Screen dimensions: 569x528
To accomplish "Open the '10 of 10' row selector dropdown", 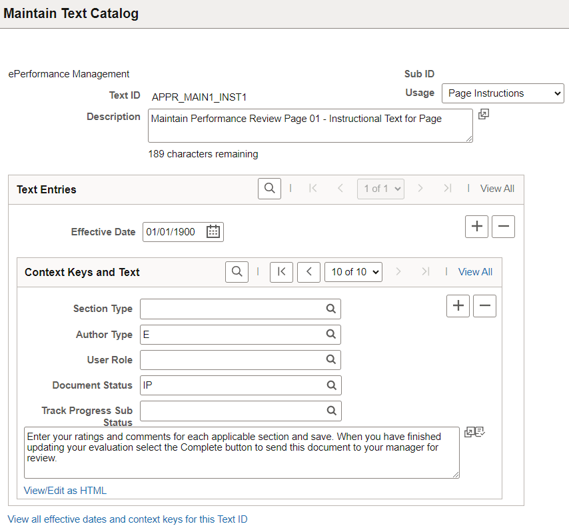I will (353, 272).
